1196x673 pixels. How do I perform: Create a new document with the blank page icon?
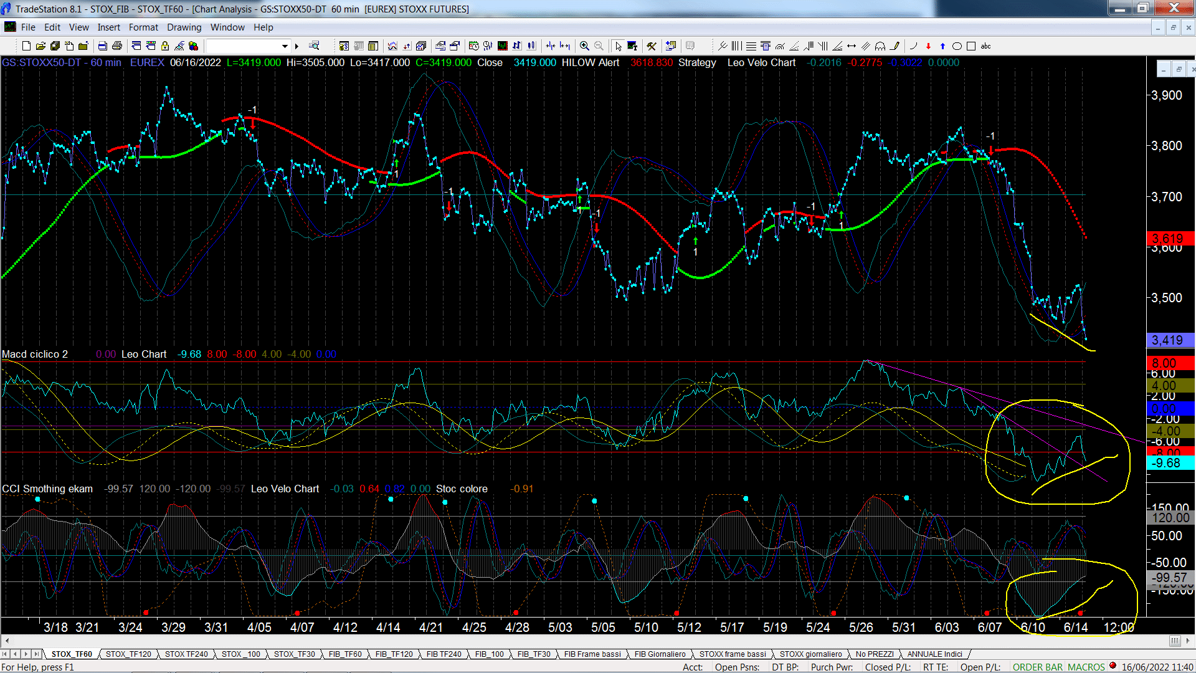[26, 46]
